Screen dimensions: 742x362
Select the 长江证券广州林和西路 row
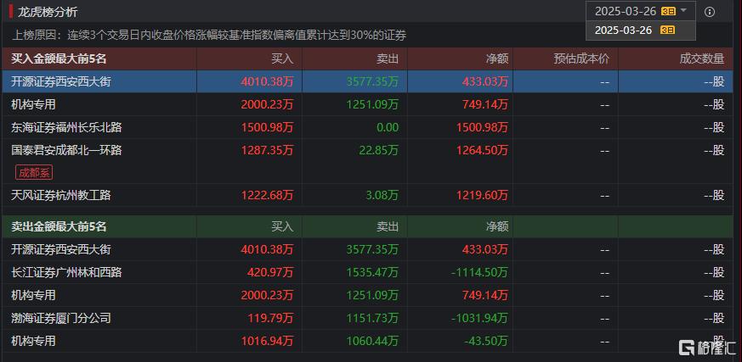(367, 272)
